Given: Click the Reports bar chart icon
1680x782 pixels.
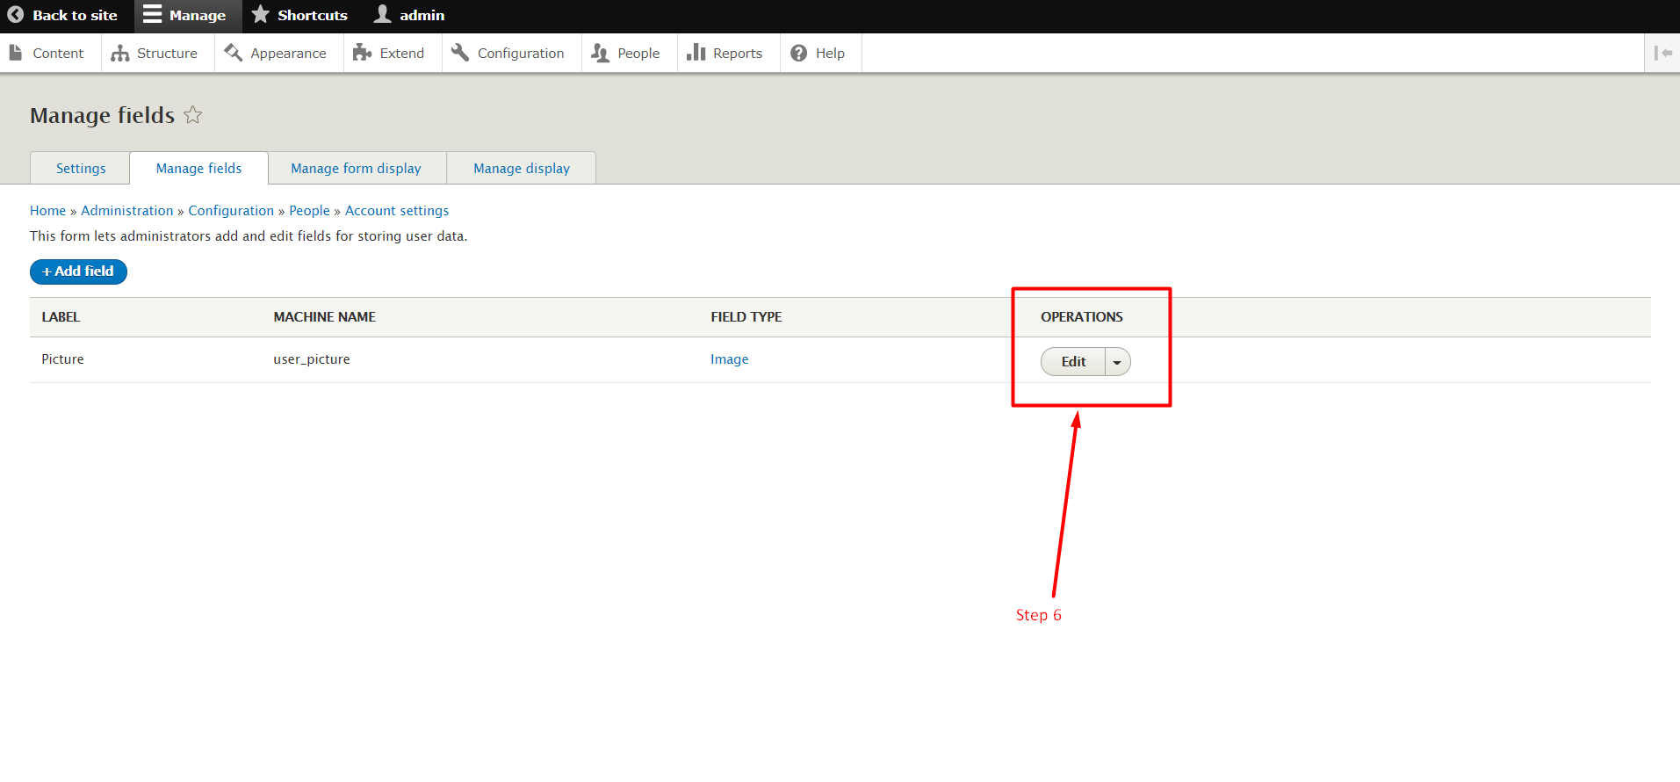Looking at the screenshot, I should click(x=696, y=53).
